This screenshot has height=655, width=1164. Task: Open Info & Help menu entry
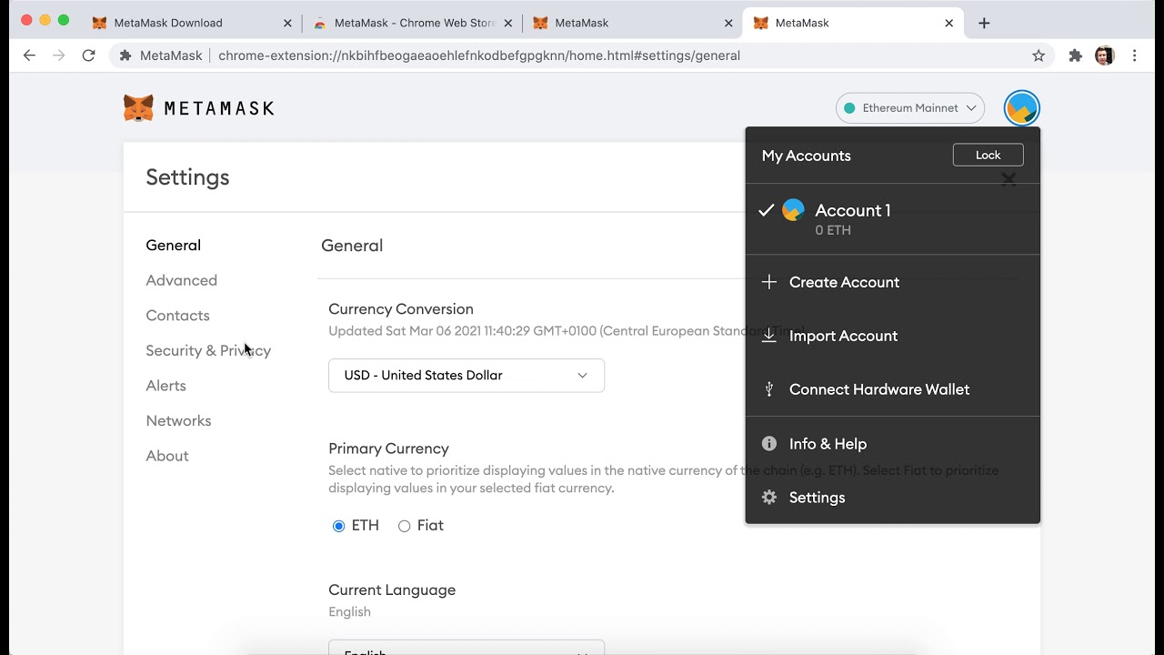point(892,444)
